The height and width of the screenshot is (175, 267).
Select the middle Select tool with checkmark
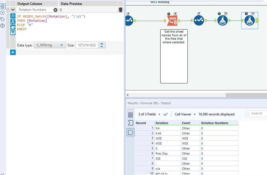[x=199, y=20]
